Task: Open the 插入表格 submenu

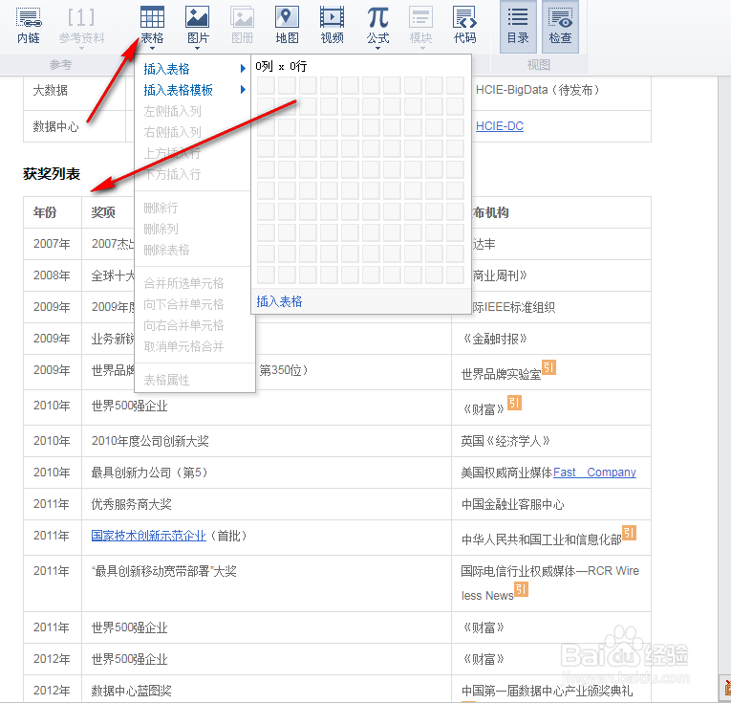Action: click(194, 69)
